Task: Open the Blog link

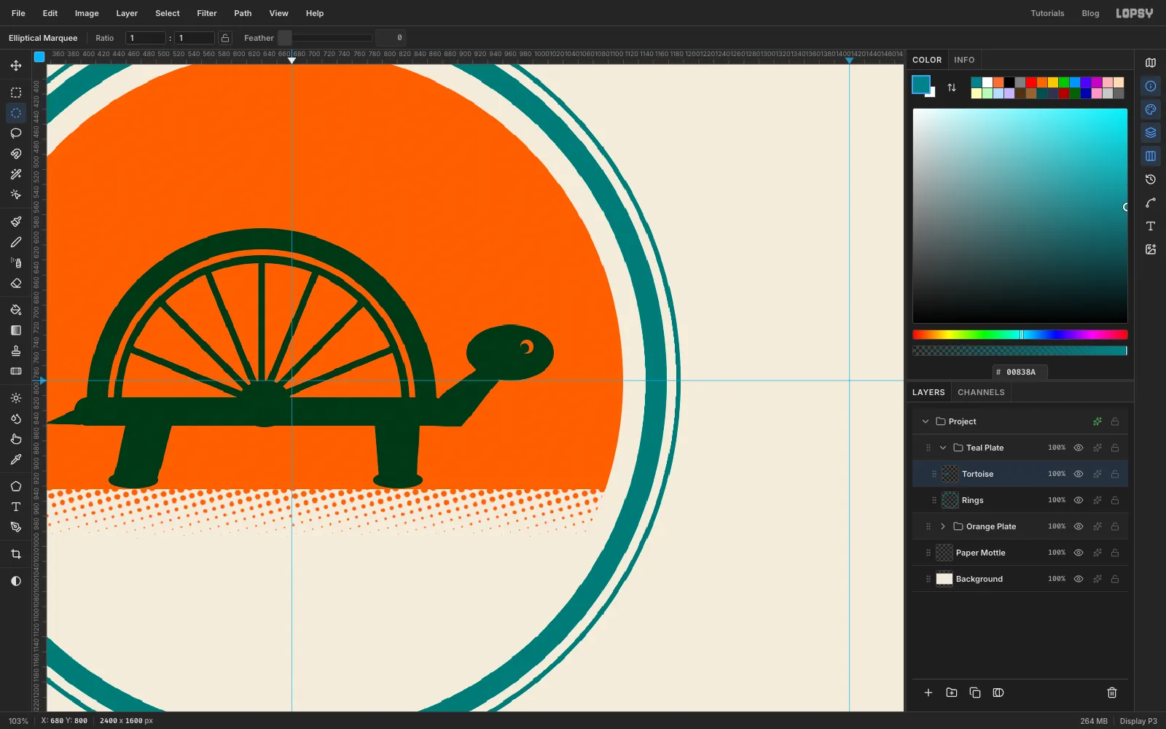Action: tap(1090, 13)
